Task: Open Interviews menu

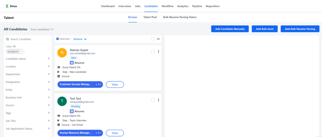Action: 125,6
